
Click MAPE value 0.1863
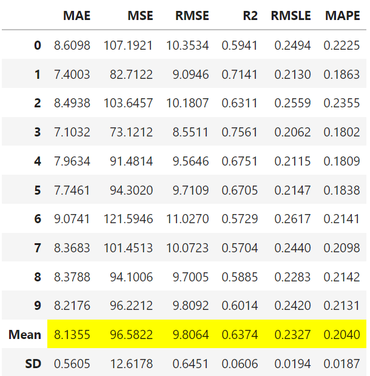[341, 75]
